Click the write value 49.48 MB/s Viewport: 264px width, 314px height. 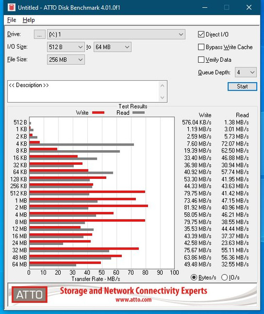pyautogui.click(x=198, y=264)
